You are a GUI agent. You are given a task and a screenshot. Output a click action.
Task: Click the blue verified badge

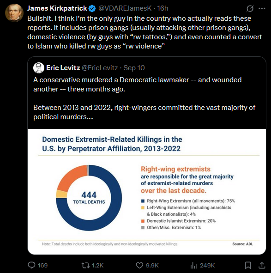point(92,8)
